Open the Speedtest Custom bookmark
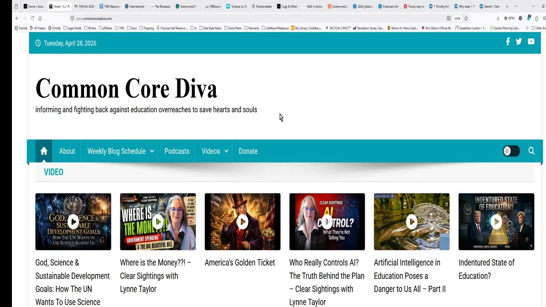The height and width of the screenshot is (307, 546). [x=470, y=28]
